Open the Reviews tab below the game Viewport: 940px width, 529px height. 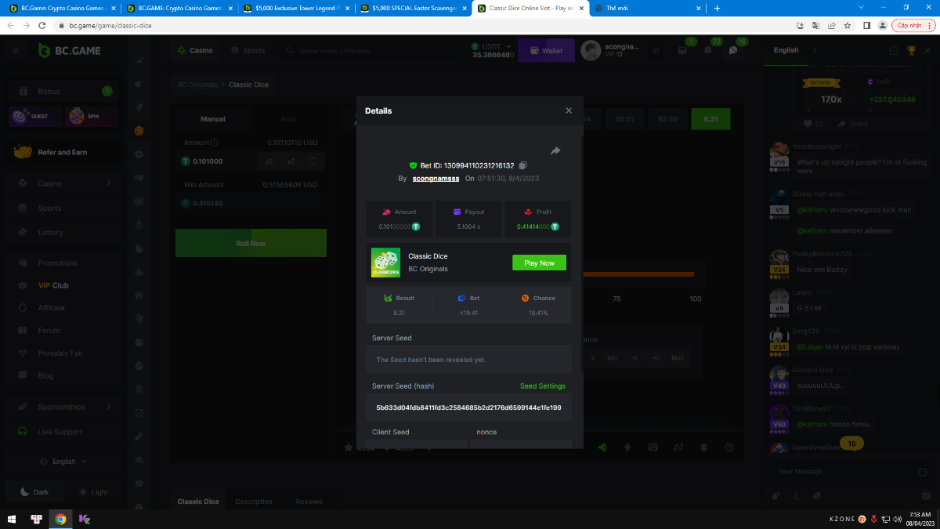(309, 502)
